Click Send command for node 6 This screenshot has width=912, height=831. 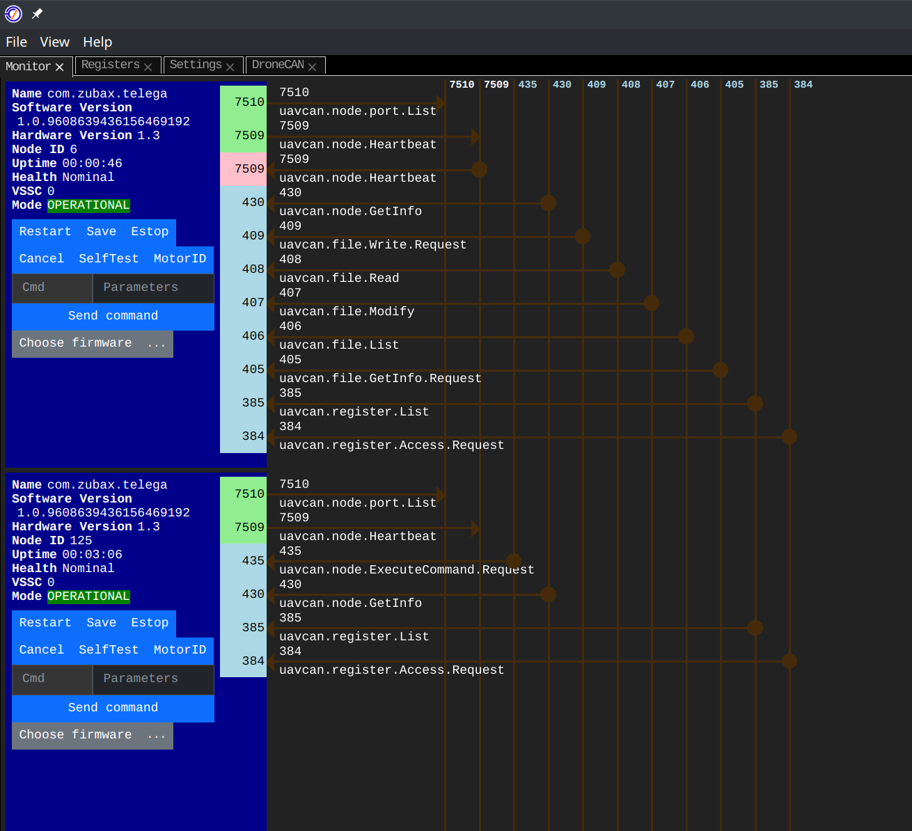[113, 315]
